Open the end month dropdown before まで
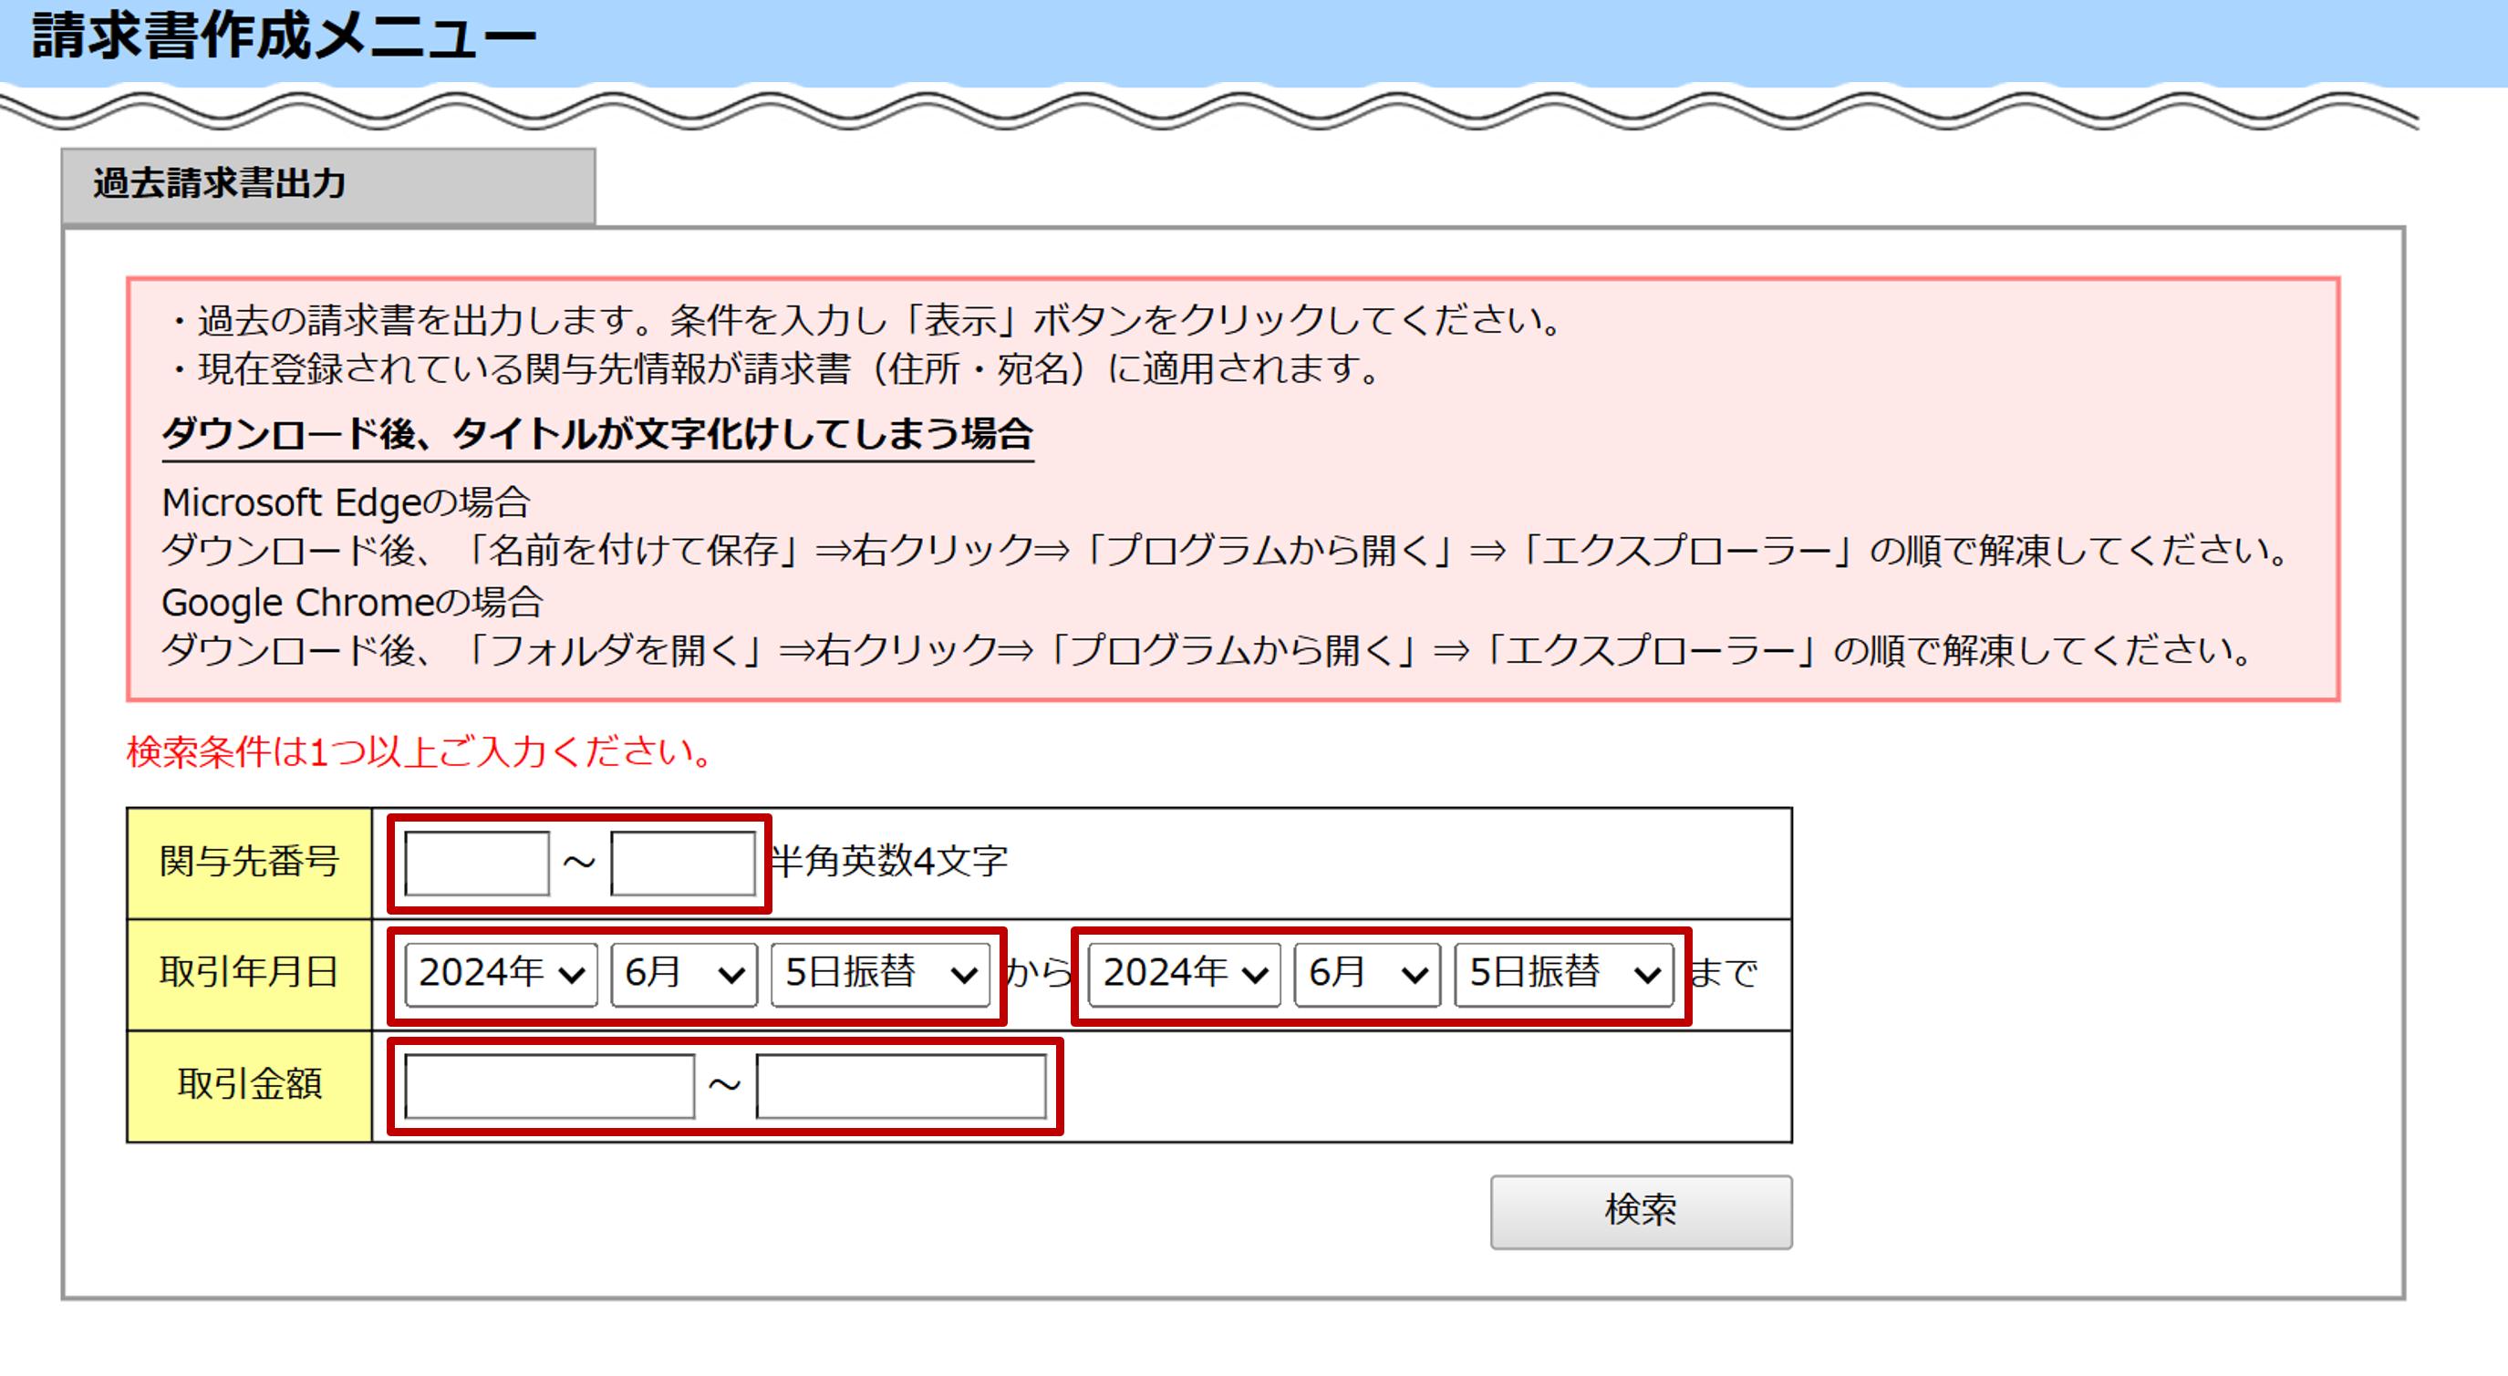Image resolution: width=2508 pixels, height=1376 pixels. click(x=1367, y=973)
